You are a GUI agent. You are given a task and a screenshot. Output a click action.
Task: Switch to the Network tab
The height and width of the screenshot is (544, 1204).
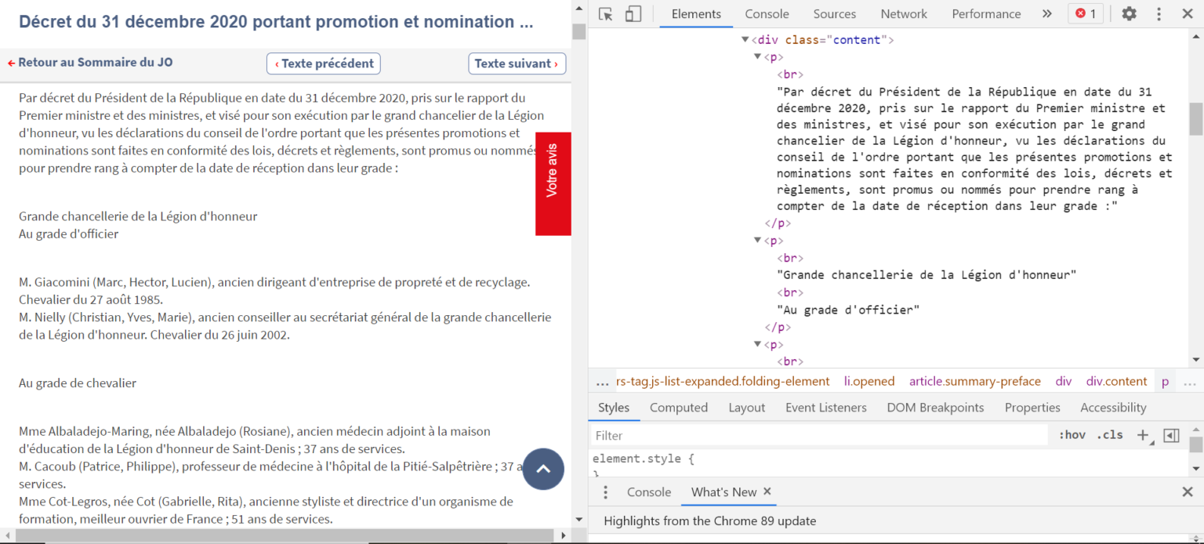903,14
